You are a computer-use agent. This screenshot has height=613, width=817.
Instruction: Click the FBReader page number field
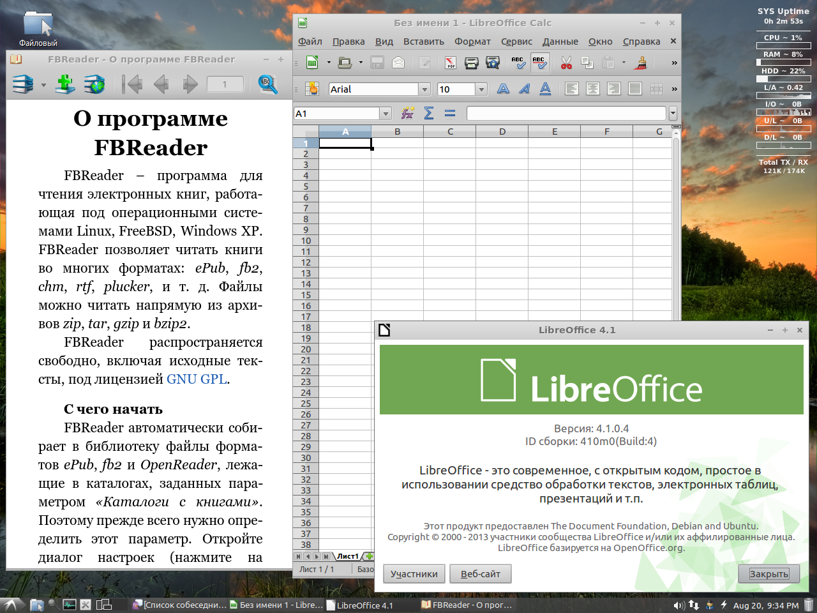[225, 84]
